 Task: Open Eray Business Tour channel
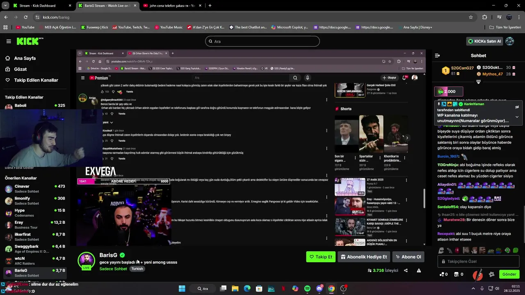[35, 225]
